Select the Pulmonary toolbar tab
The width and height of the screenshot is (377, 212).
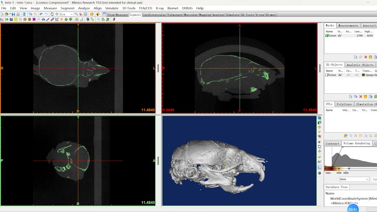175,15
